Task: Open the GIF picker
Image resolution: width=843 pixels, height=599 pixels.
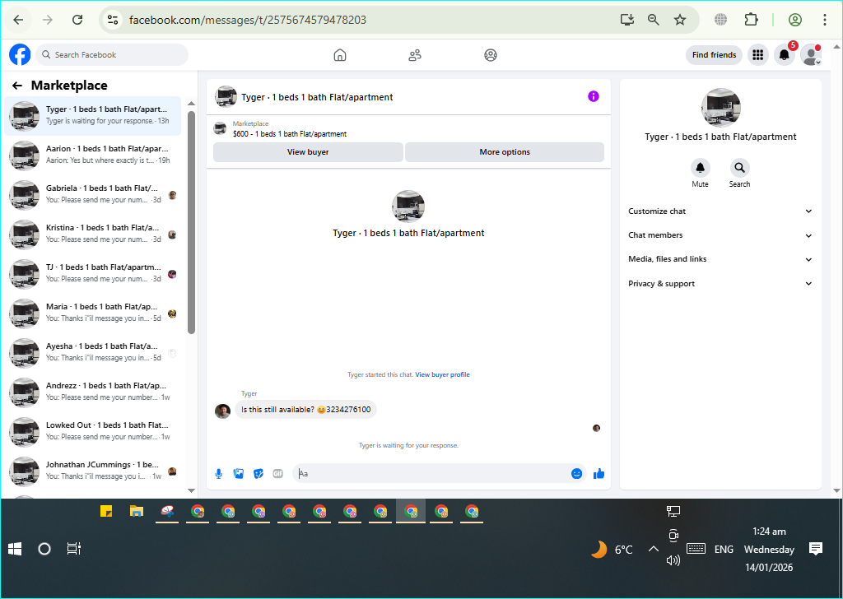Action: click(278, 473)
